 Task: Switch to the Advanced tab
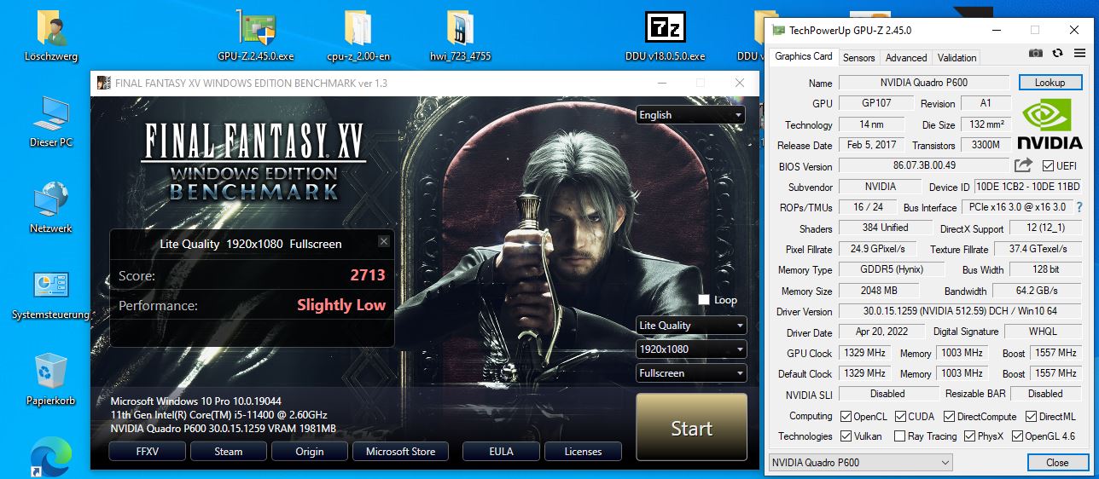click(x=906, y=57)
